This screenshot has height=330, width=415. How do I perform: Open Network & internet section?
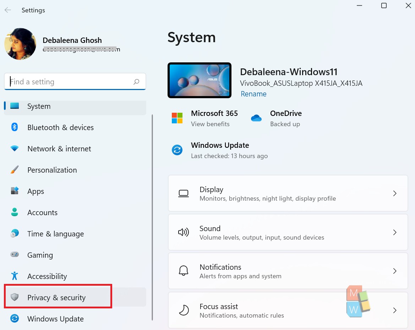(x=75, y=149)
